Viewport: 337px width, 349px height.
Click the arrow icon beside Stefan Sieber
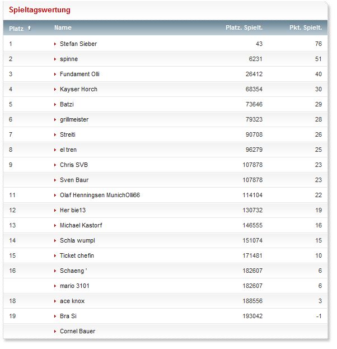(55, 44)
